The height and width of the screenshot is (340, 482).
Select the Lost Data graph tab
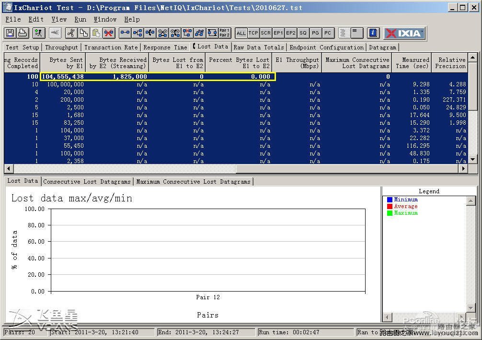[x=23, y=181]
